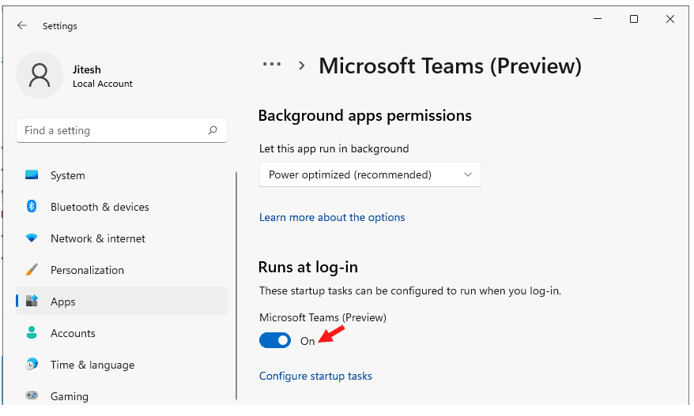
Task: Click the Runs at log-in heading
Action: click(308, 268)
